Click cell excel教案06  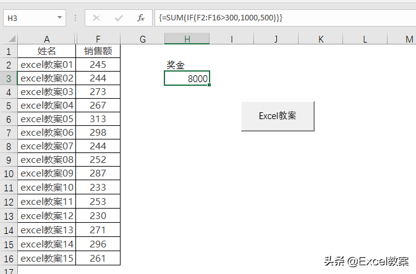pos(47,133)
